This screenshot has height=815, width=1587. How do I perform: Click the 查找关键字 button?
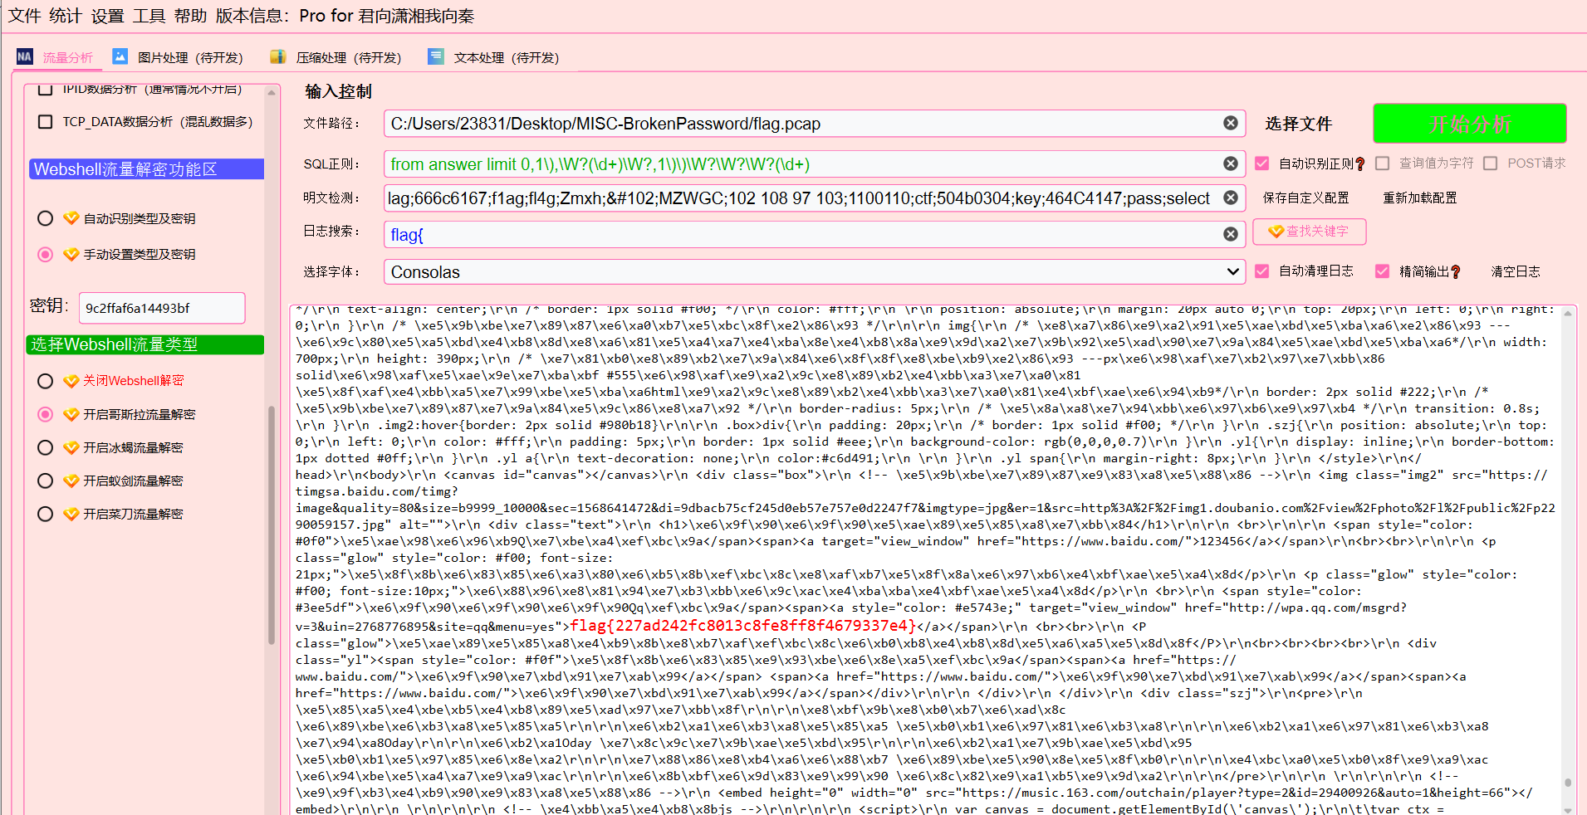pyautogui.click(x=1310, y=232)
